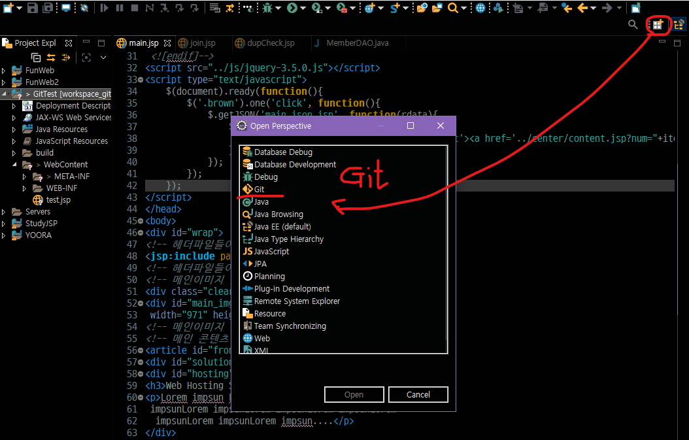Toggle code folding at line 52
Image resolution: width=689 pixels, height=440 pixels.
[141, 303]
